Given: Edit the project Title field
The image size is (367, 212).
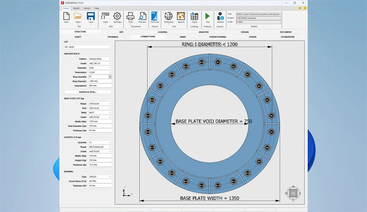Looking at the screenshot, I should (x=258, y=14).
